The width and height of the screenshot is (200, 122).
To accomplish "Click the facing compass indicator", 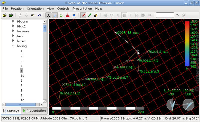I will (188, 105).
